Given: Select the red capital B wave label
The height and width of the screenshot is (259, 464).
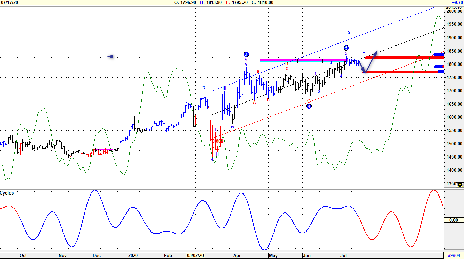Looking at the screenshot, I should 287,63.
